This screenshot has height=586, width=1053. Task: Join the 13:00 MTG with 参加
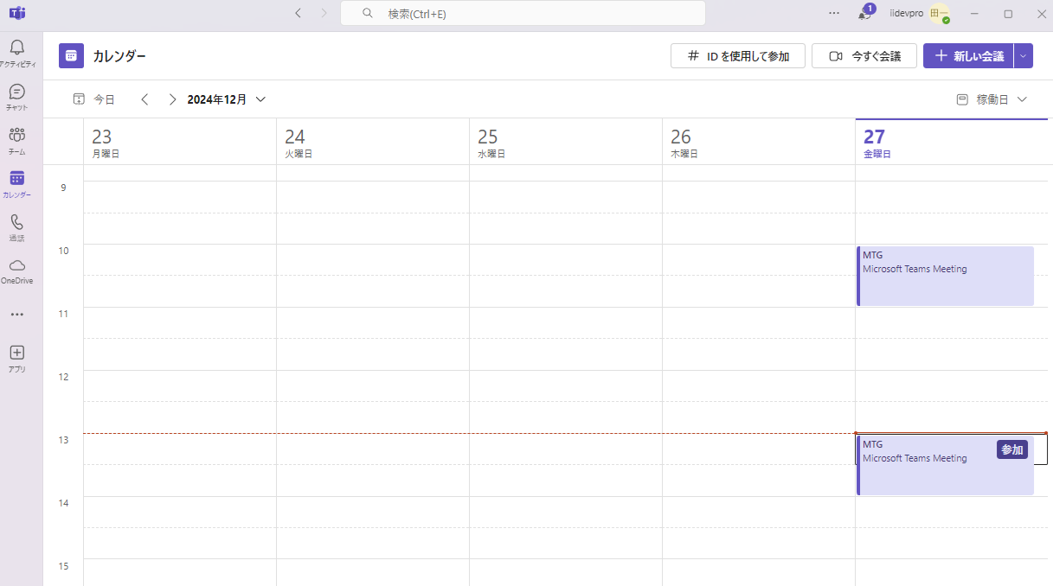1011,449
